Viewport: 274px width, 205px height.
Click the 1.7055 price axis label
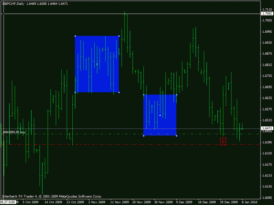pyautogui.click(x=267, y=21)
